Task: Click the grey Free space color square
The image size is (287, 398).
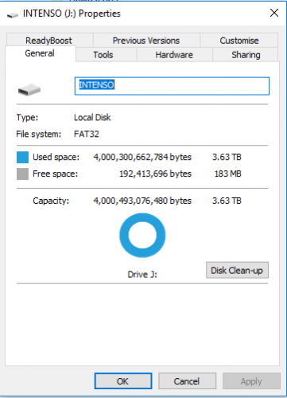Action: (x=22, y=174)
